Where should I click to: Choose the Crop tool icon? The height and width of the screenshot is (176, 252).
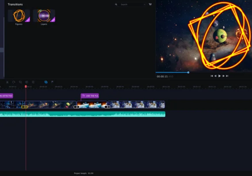point(20,82)
